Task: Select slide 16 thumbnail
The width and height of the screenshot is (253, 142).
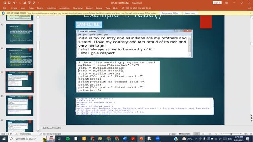Action: pos(19,106)
